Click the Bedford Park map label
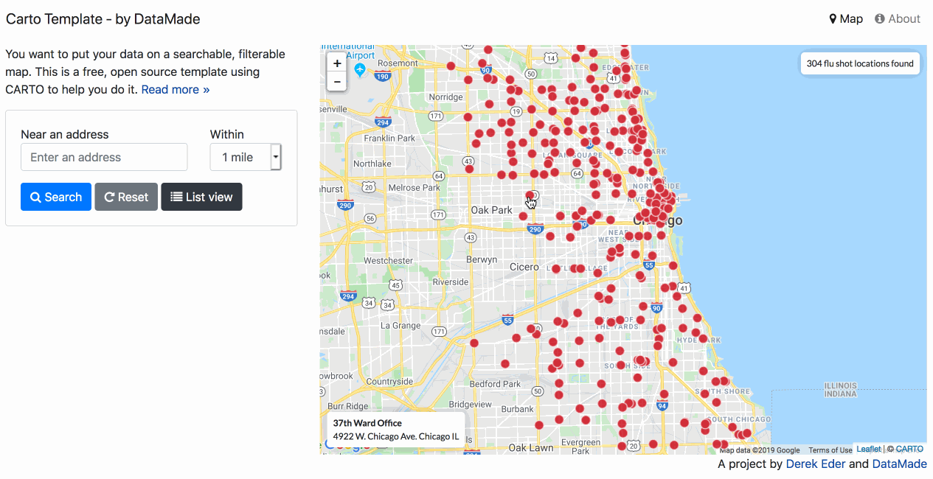933x479 pixels. point(496,384)
